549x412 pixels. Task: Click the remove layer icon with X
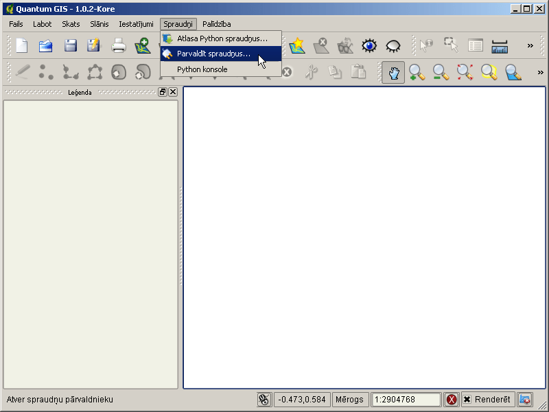click(321, 45)
